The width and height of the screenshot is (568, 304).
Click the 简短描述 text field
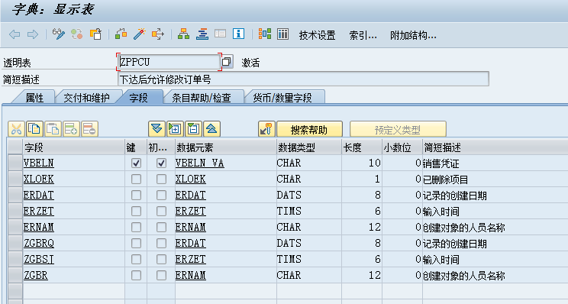click(x=303, y=79)
